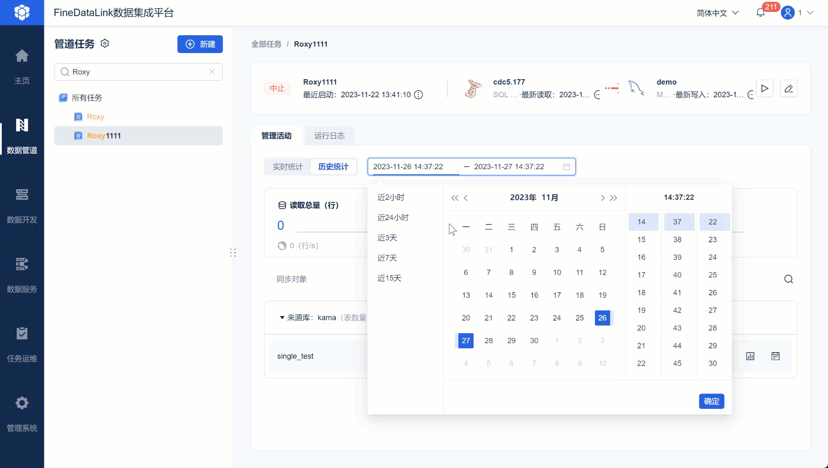This screenshot has width=828, height=468.
Task: Start the Roxy1111 pipeline with play button
Action: click(765, 88)
